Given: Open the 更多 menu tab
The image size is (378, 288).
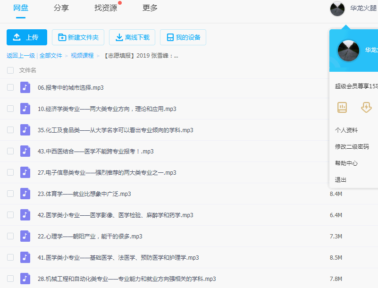Looking at the screenshot, I should pos(150,8).
